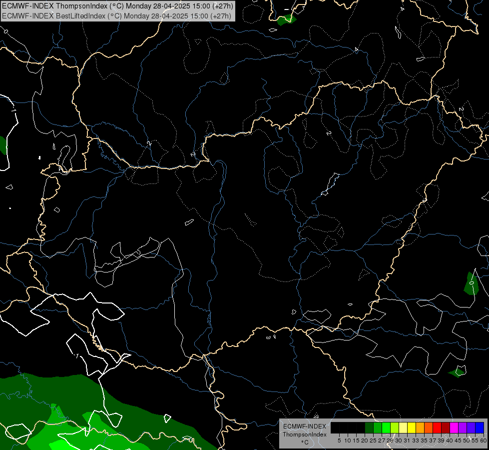
Task: Select the dark red 39-40 legend swatch
Action: click(x=446, y=427)
